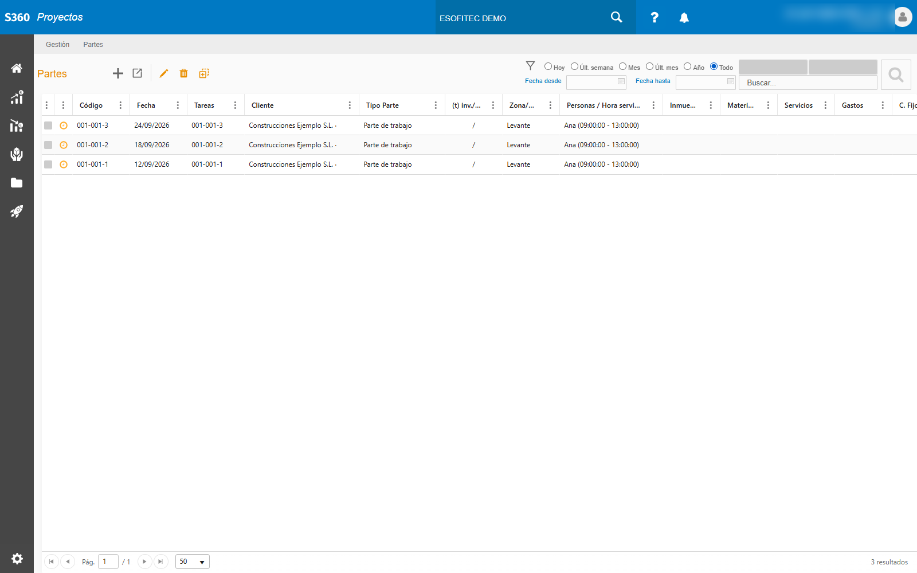The width and height of the screenshot is (917, 573).
Task: Go to next page pagination button
Action: pos(144,562)
